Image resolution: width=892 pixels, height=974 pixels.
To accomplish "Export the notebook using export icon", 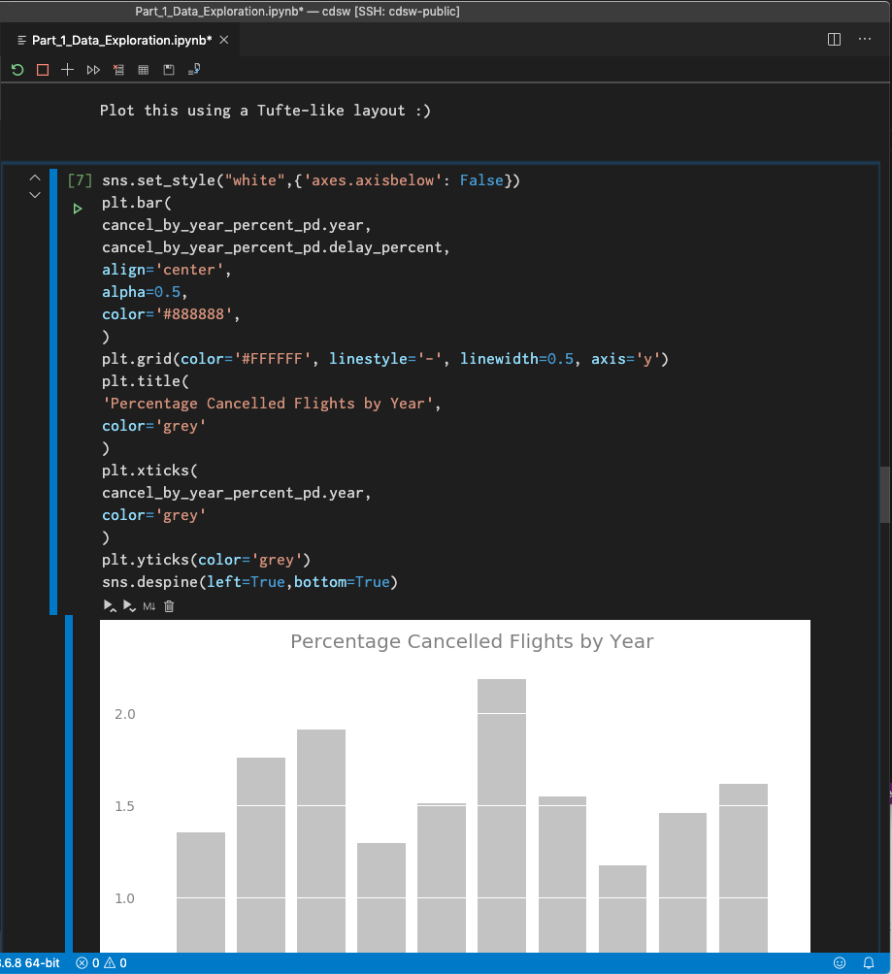I will click(x=193, y=69).
